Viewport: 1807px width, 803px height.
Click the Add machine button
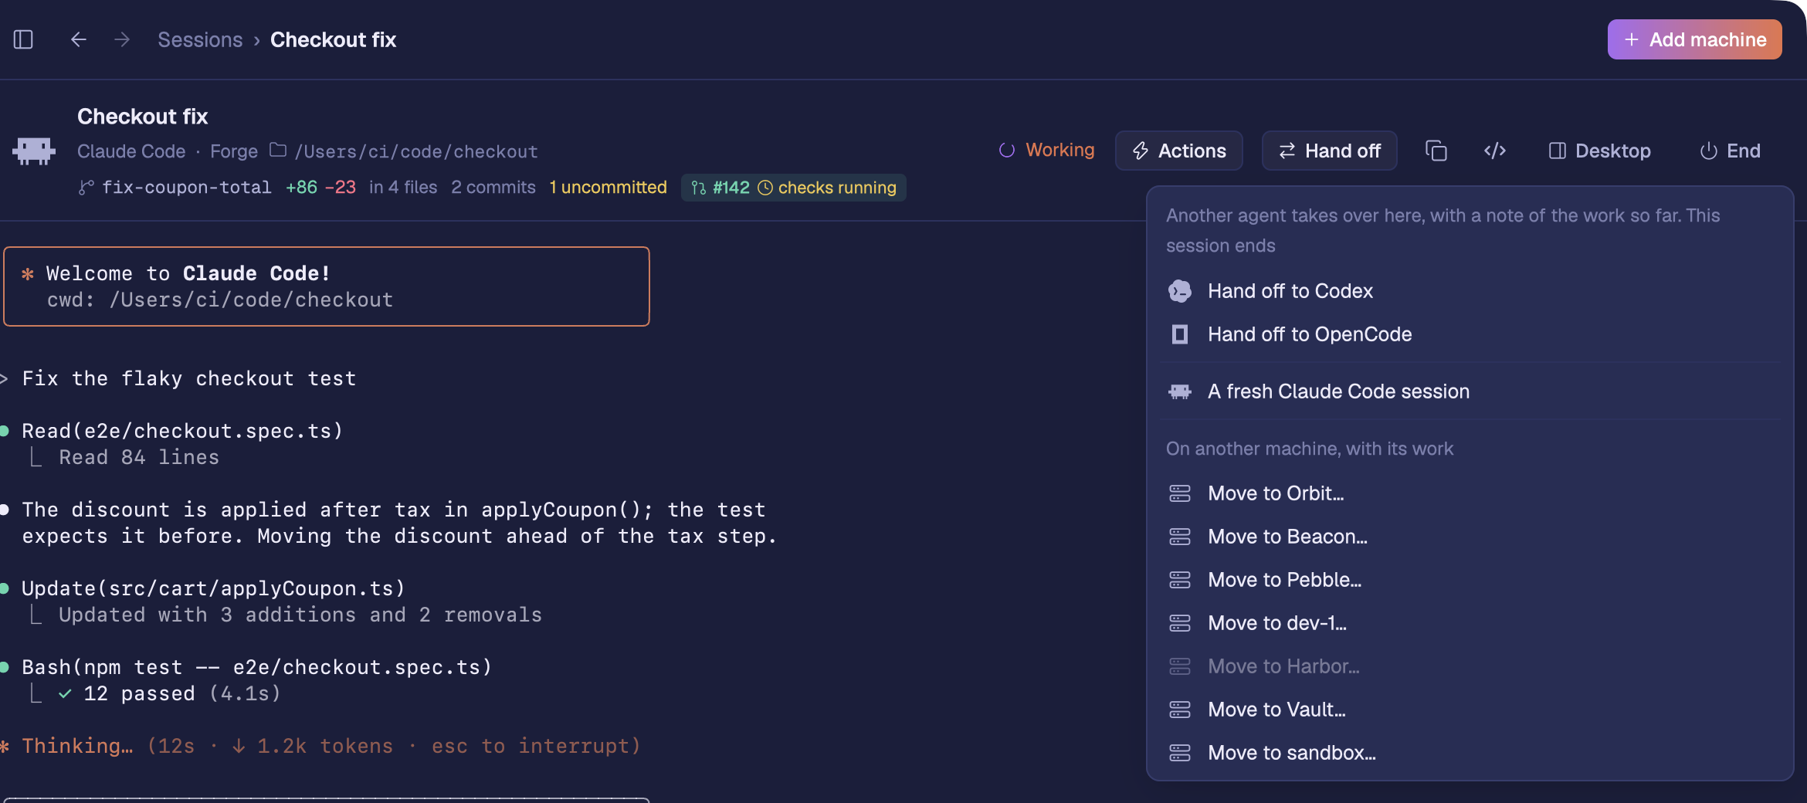click(1694, 39)
